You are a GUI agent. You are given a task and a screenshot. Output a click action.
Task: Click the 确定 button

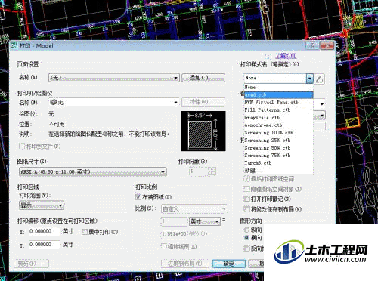coord(229,264)
